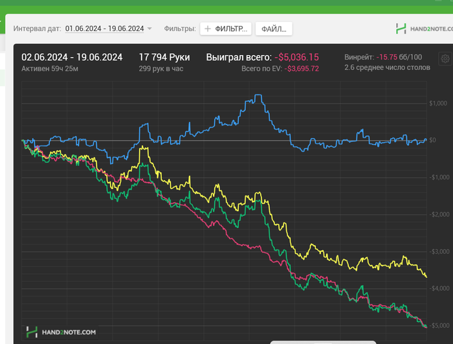Image resolution: width=453 pixels, height=344 pixels.
Task: Open the date interval dropdown arrow
Action: point(149,29)
